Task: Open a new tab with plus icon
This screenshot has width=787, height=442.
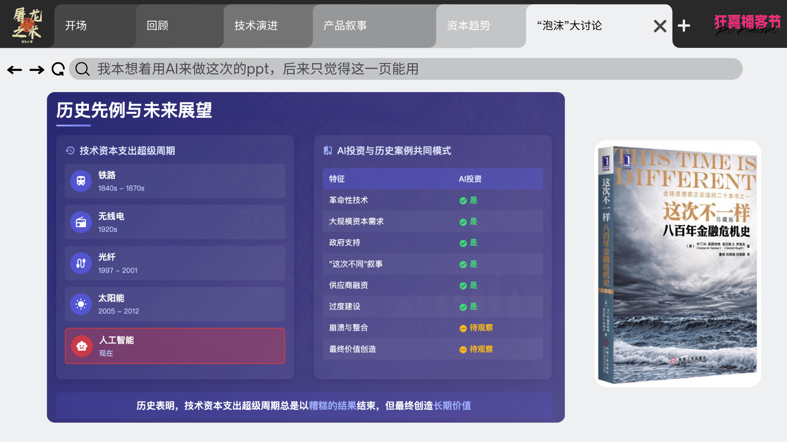Action: pyautogui.click(x=684, y=26)
